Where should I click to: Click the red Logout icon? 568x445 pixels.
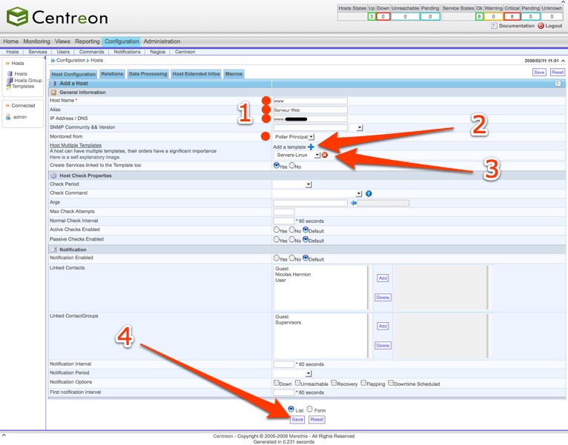(541, 26)
